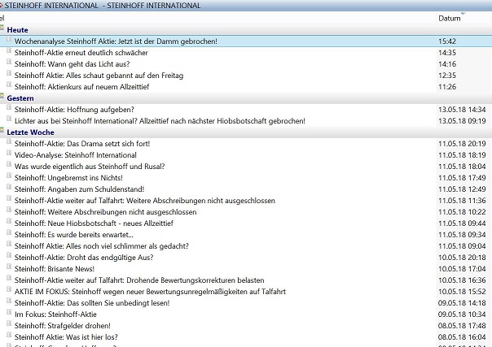The image size is (492, 347).
Task: Open 'Steinhoff-Aktie: Das sollten Sie unbedingt lesen!'
Action: pos(92,303)
